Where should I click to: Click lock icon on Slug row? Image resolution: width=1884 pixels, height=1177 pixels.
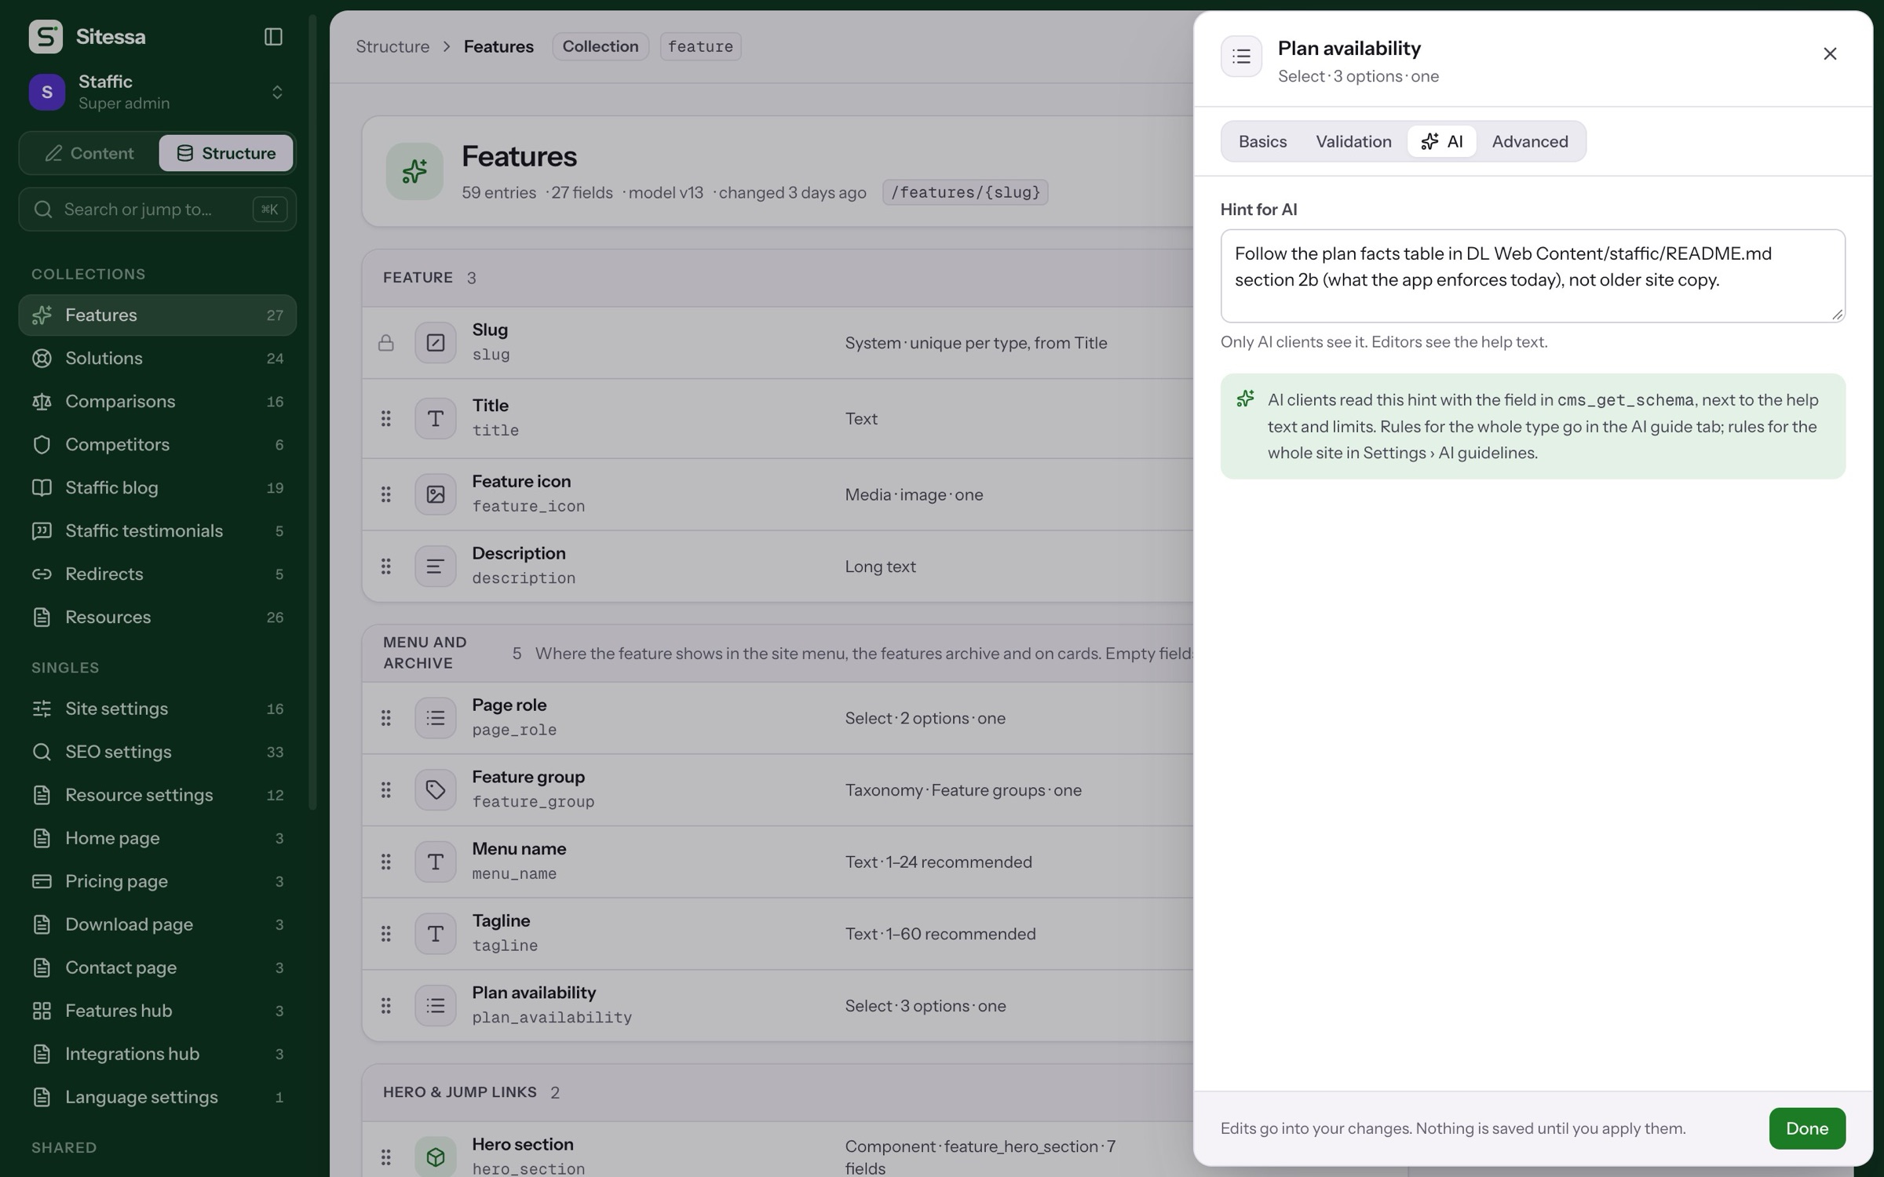[x=385, y=343]
